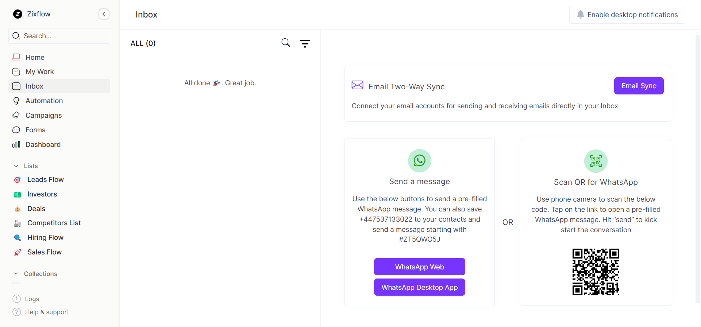Open Campaigns from the sidebar

point(43,116)
